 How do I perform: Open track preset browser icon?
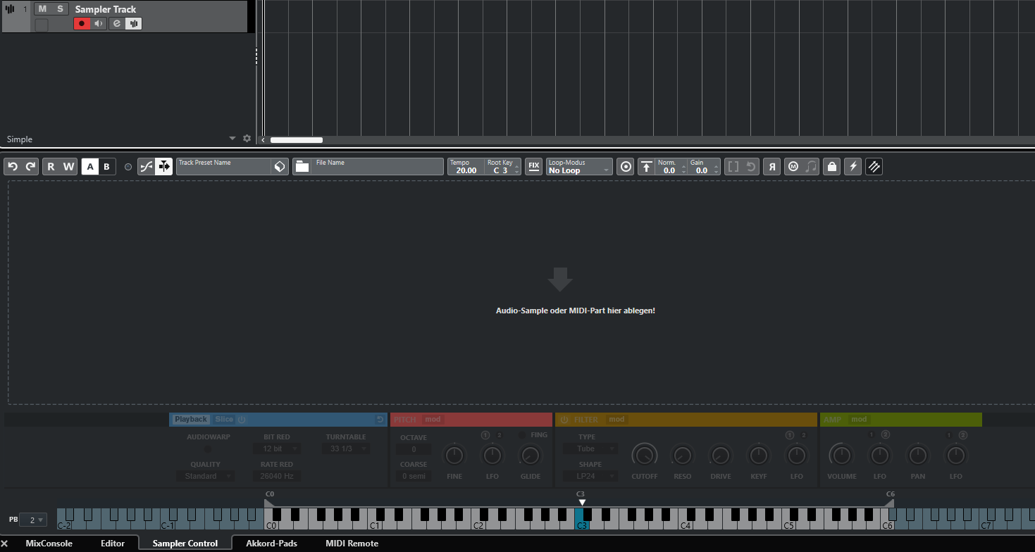(x=280, y=167)
